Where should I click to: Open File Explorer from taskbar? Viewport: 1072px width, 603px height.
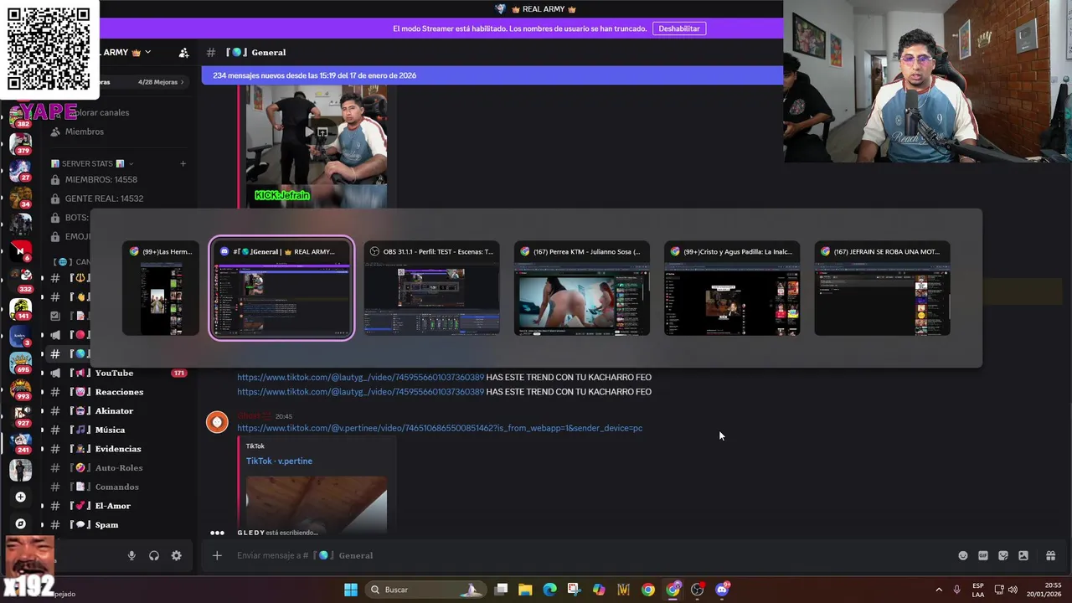[x=525, y=590]
